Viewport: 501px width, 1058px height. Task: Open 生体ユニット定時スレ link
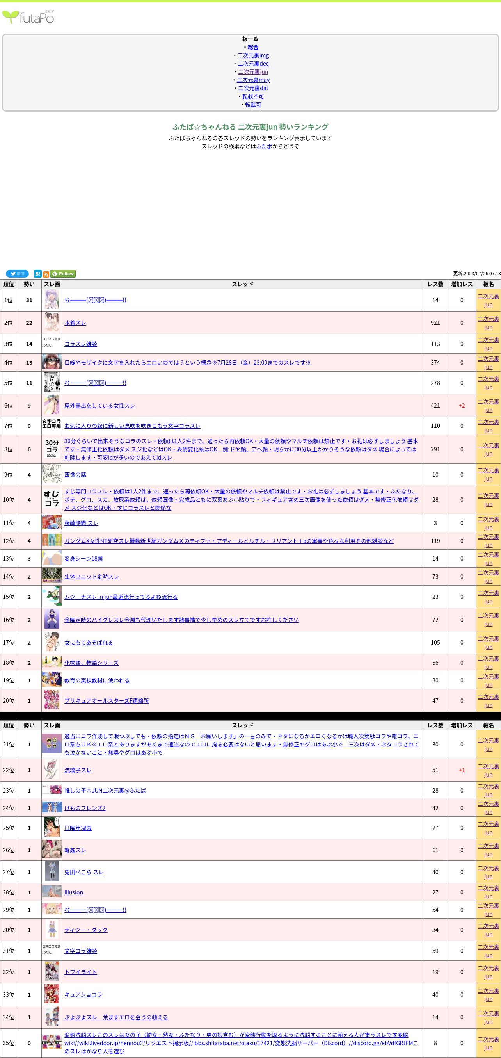(92, 577)
